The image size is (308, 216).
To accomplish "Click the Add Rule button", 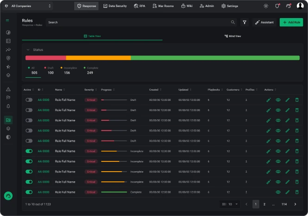I will point(291,22).
